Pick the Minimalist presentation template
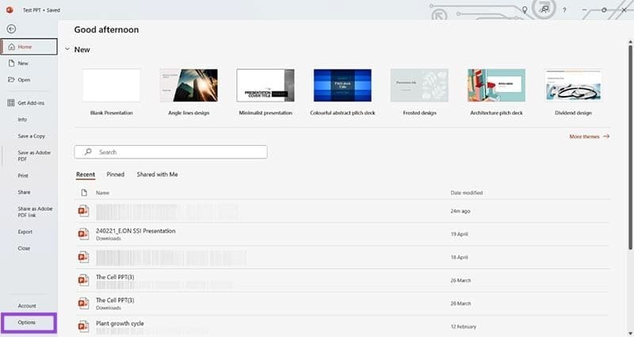The image size is (634, 337). 265,92
